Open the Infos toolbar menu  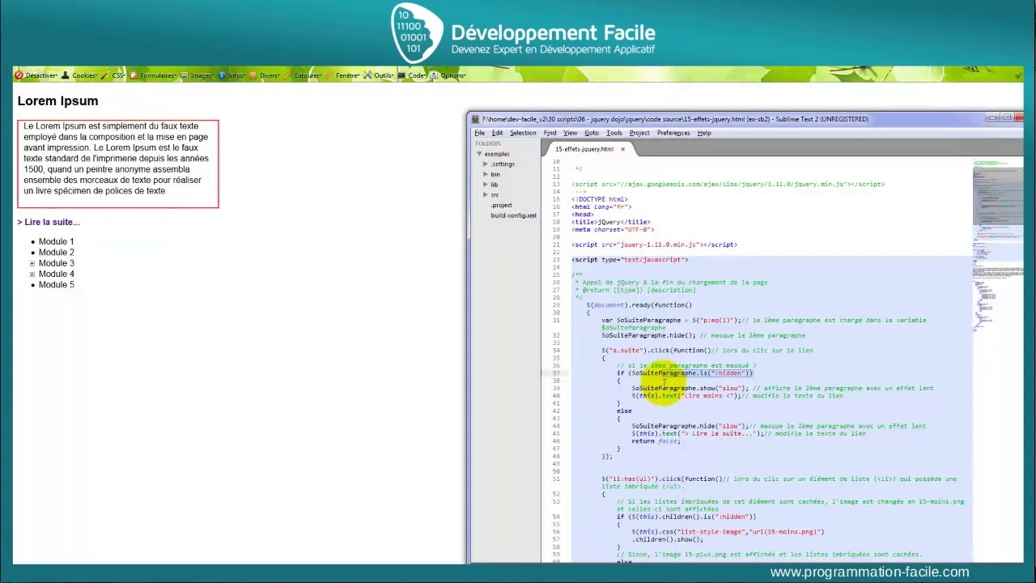tap(232, 75)
